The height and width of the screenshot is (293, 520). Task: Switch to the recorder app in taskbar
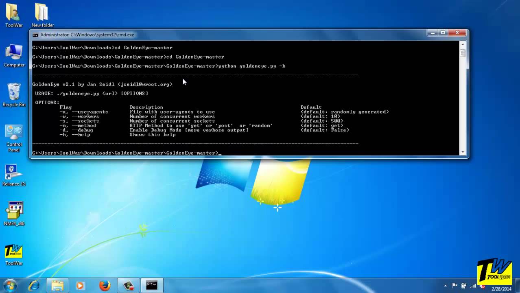coord(128,286)
